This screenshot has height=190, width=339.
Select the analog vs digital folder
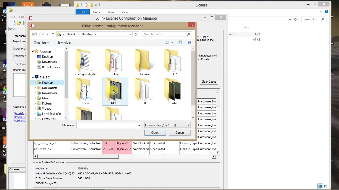[86, 63]
